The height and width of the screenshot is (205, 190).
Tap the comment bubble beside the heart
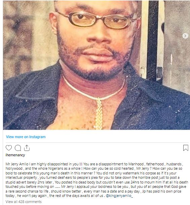click(x=18, y=148)
